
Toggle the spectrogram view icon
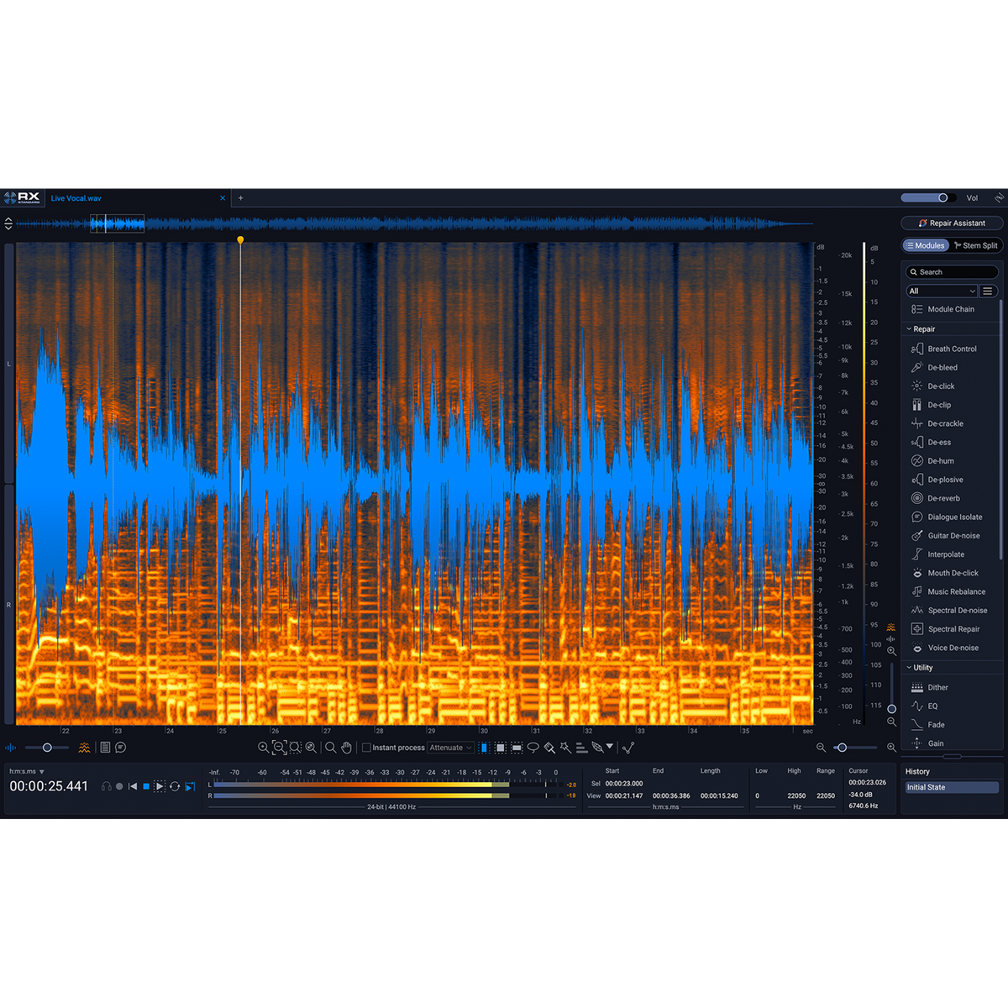(x=84, y=748)
